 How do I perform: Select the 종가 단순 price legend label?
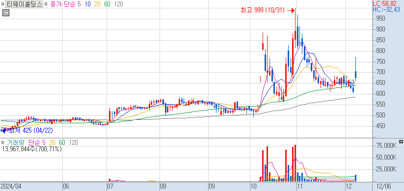[x=63, y=4]
